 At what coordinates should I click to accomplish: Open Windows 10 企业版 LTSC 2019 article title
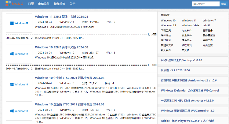coord(70,104)
